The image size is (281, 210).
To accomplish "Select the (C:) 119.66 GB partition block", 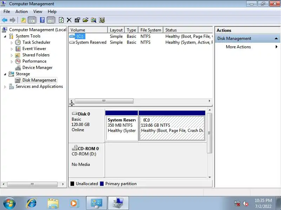I will 172,126.
